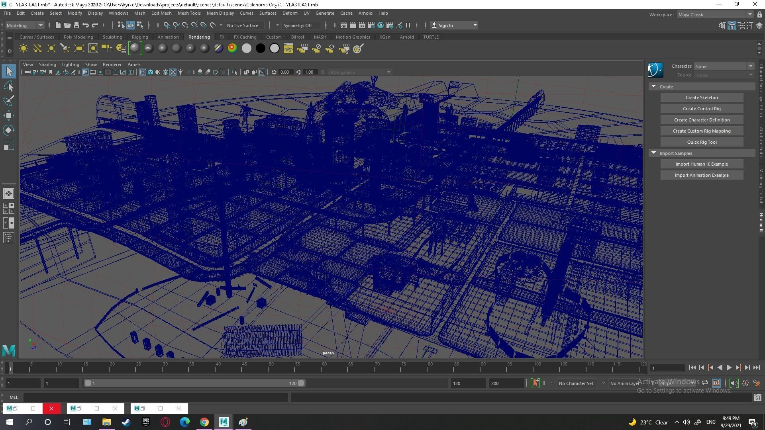Click the timeline at frame 60
This screenshot has width=765, height=430.
[x=322, y=368]
